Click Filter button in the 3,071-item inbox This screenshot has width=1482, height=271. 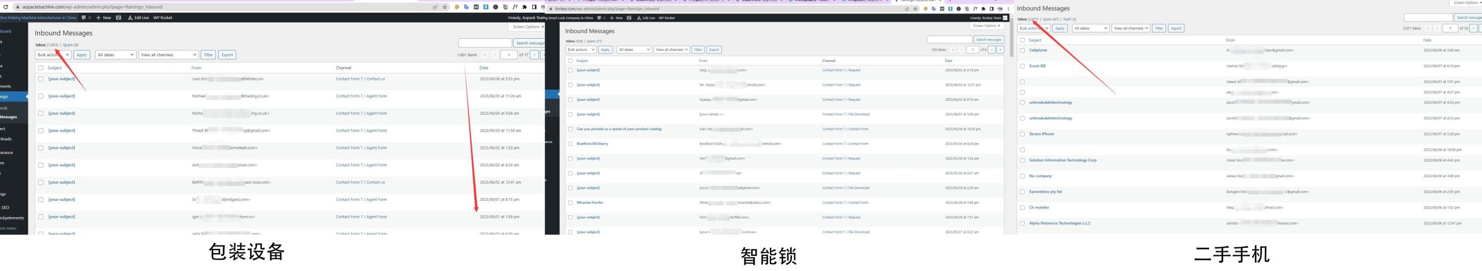click(1159, 28)
